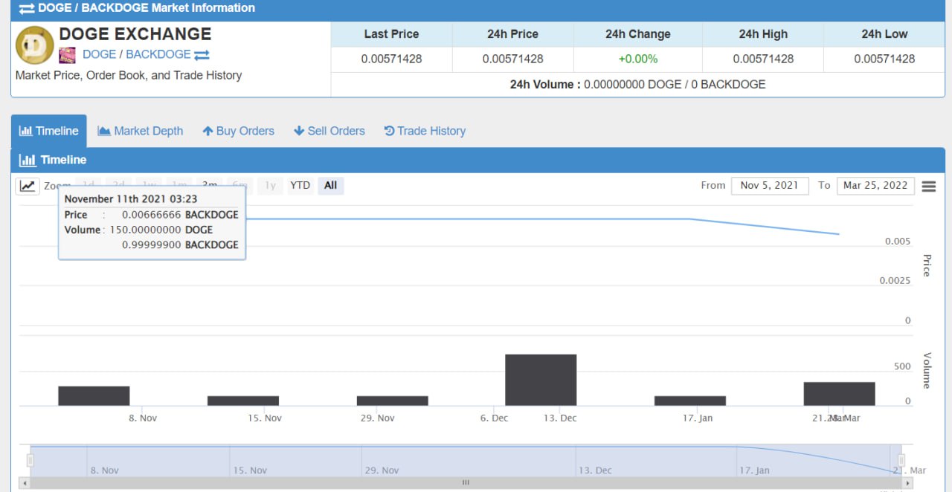Click the 0.00666666 price in the tooltip
The width and height of the screenshot is (952, 492).
152,215
